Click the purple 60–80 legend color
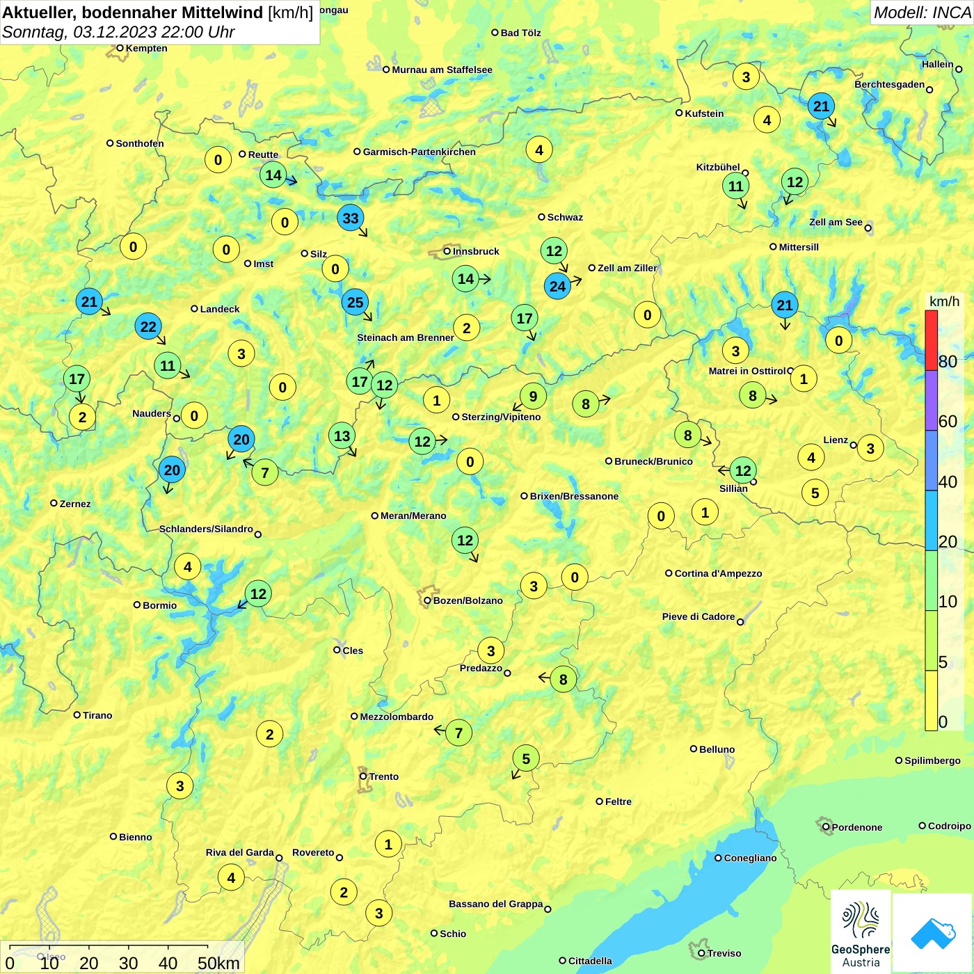This screenshot has height=974, width=974. (x=931, y=400)
